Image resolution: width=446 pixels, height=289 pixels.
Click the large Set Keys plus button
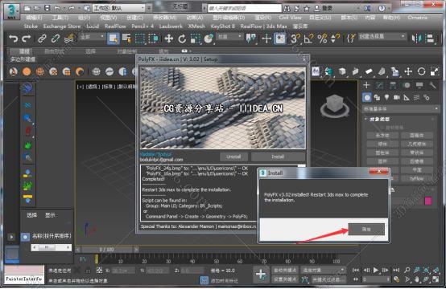pos(261,275)
